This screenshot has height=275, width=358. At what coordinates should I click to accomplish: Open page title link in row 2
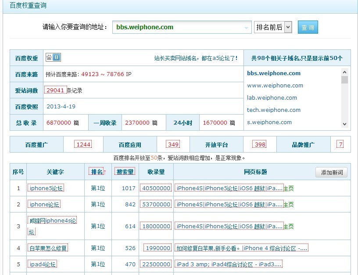[229, 204]
